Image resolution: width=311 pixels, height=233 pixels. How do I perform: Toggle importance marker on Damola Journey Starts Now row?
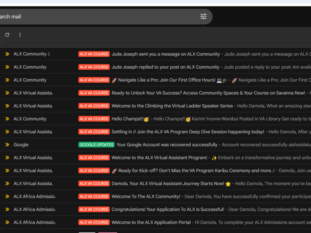(x=7, y=184)
